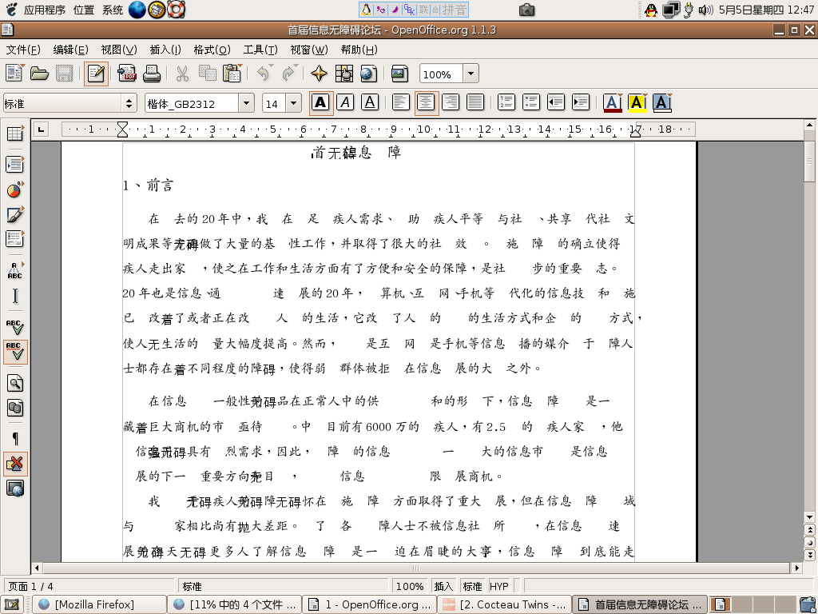Show draw functions pencil icon

(x=15, y=214)
